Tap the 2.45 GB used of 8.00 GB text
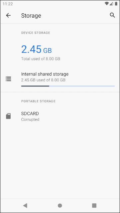This screenshot has height=213, width=120. point(43,80)
